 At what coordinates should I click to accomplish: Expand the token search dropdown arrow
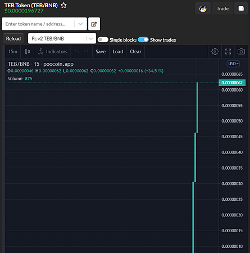tap(80, 24)
